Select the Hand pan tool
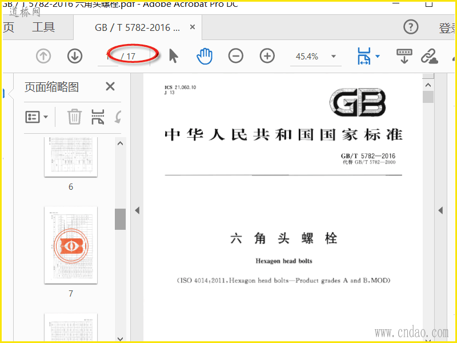 tap(205, 56)
